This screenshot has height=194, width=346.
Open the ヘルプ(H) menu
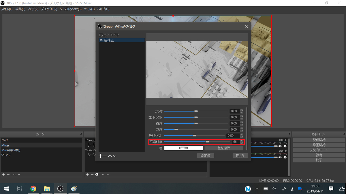tap(103, 9)
